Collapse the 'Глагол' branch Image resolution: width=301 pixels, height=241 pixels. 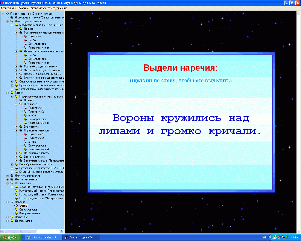tap(8, 93)
